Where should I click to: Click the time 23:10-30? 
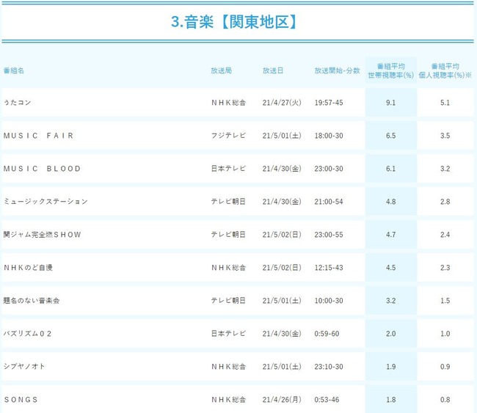[x=329, y=367]
